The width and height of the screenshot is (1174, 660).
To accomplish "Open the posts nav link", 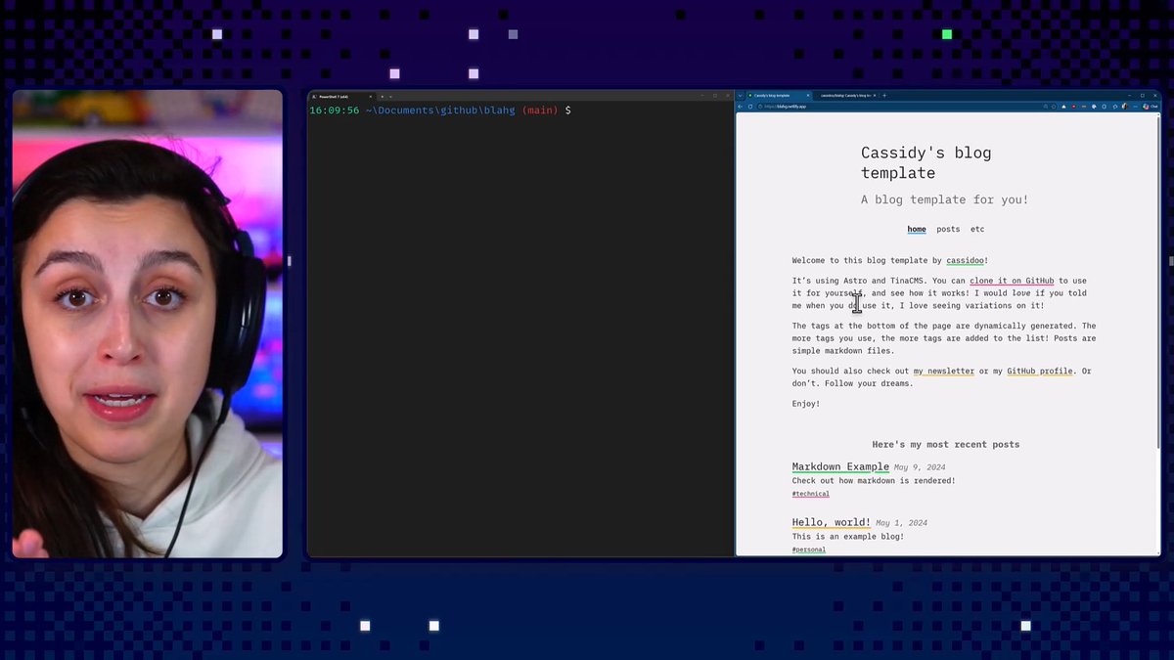I will [x=948, y=230].
